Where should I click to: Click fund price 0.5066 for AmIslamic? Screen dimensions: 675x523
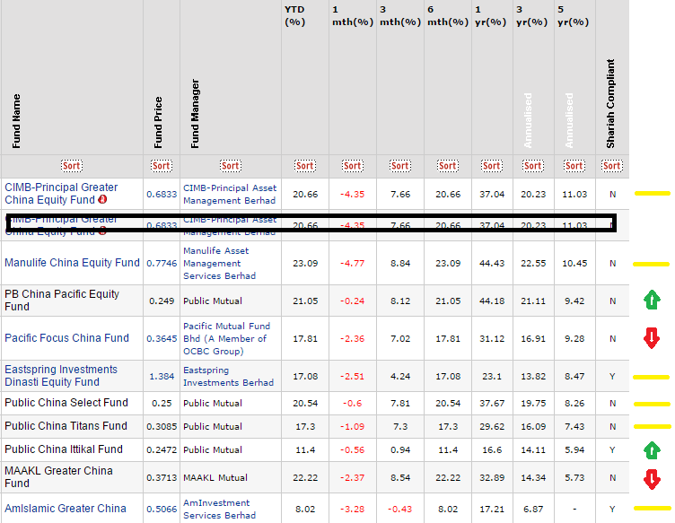[162, 510]
